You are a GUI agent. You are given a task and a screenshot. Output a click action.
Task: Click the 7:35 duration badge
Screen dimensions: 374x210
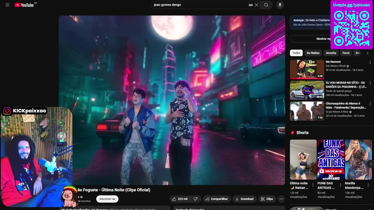click(x=320, y=118)
